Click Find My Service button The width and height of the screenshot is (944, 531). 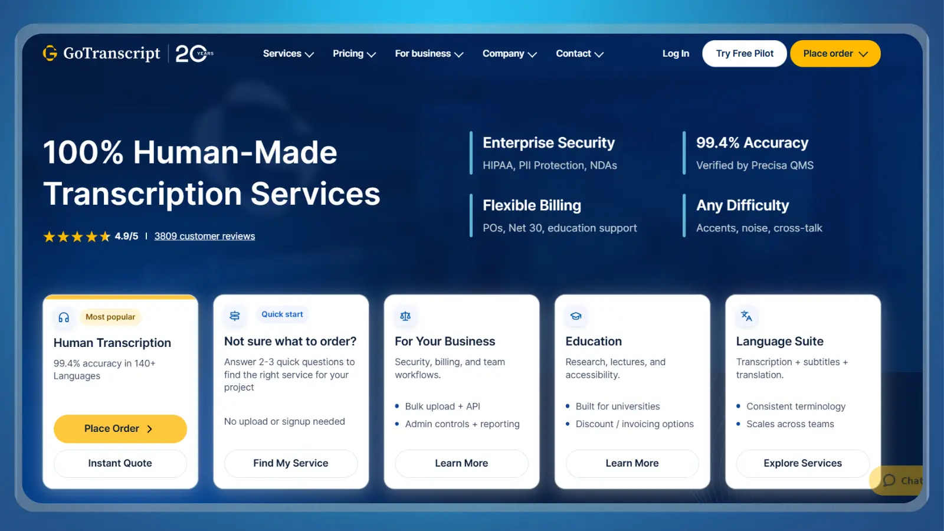coord(291,463)
